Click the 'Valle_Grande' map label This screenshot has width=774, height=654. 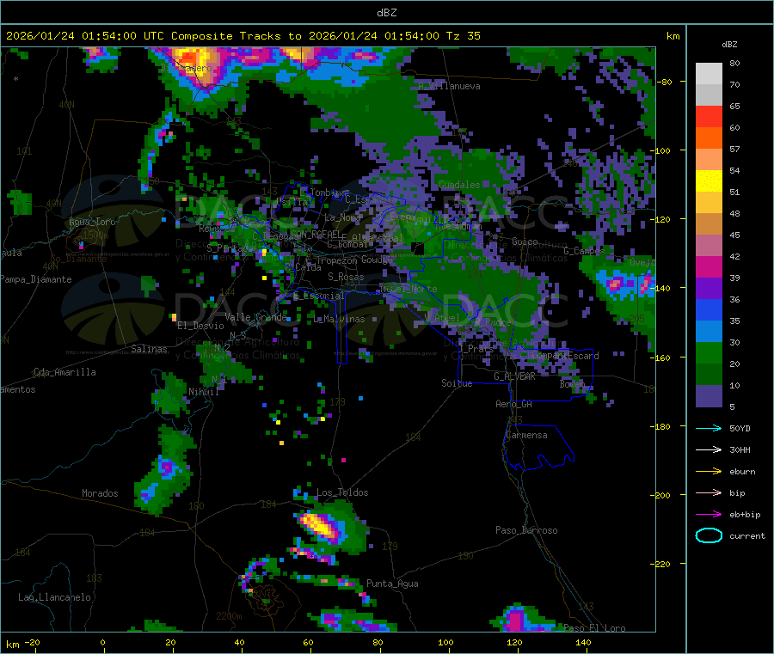point(255,316)
